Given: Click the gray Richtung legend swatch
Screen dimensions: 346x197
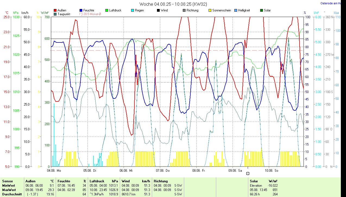Looking at the screenshot, I should point(184,11).
